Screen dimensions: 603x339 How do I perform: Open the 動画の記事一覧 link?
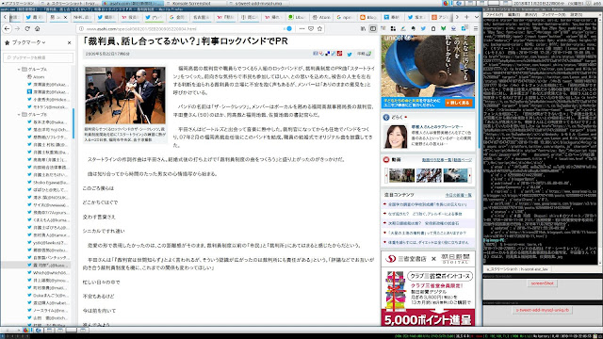pyautogui.click(x=436, y=160)
